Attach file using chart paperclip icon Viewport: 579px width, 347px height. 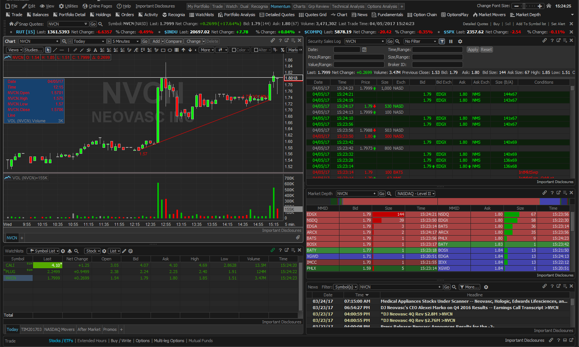(298, 237)
